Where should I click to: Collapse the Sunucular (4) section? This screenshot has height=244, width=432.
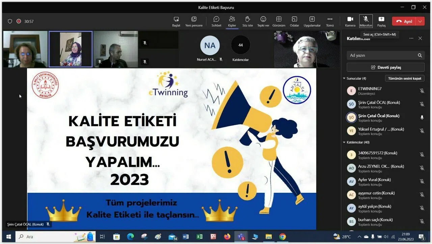click(x=344, y=78)
